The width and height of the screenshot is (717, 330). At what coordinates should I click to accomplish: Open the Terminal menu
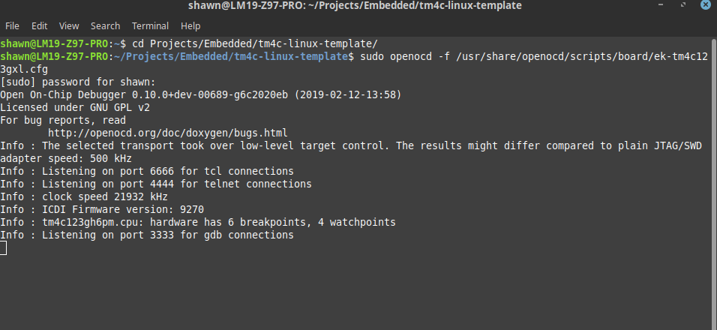pos(150,25)
